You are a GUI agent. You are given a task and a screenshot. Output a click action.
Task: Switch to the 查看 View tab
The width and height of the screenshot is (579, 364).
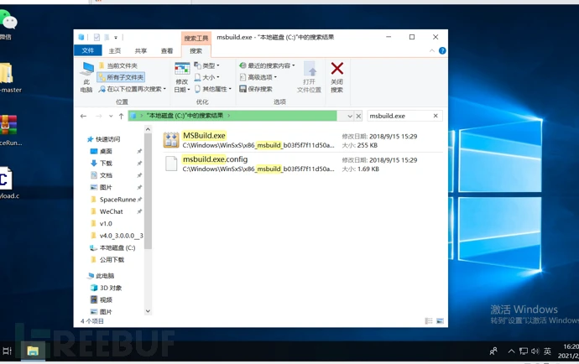coord(167,50)
